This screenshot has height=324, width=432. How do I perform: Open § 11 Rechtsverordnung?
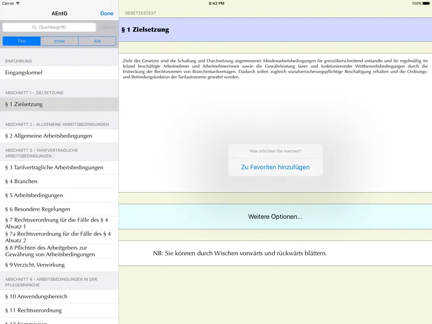(59, 310)
